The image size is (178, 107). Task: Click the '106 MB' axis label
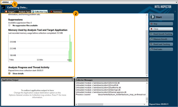tap(13, 55)
